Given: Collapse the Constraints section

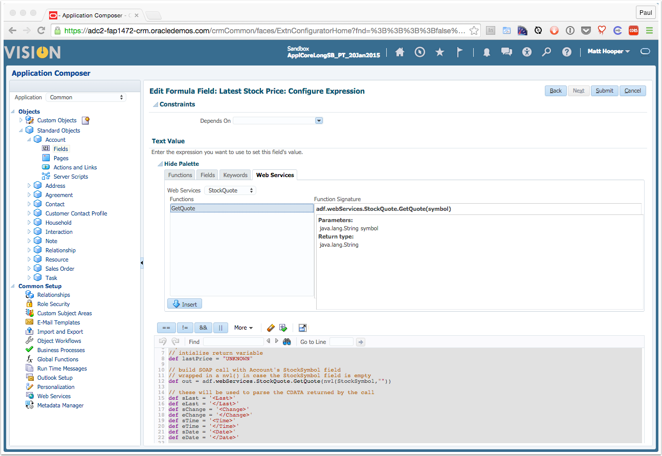Looking at the screenshot, I should click(156, 104).
